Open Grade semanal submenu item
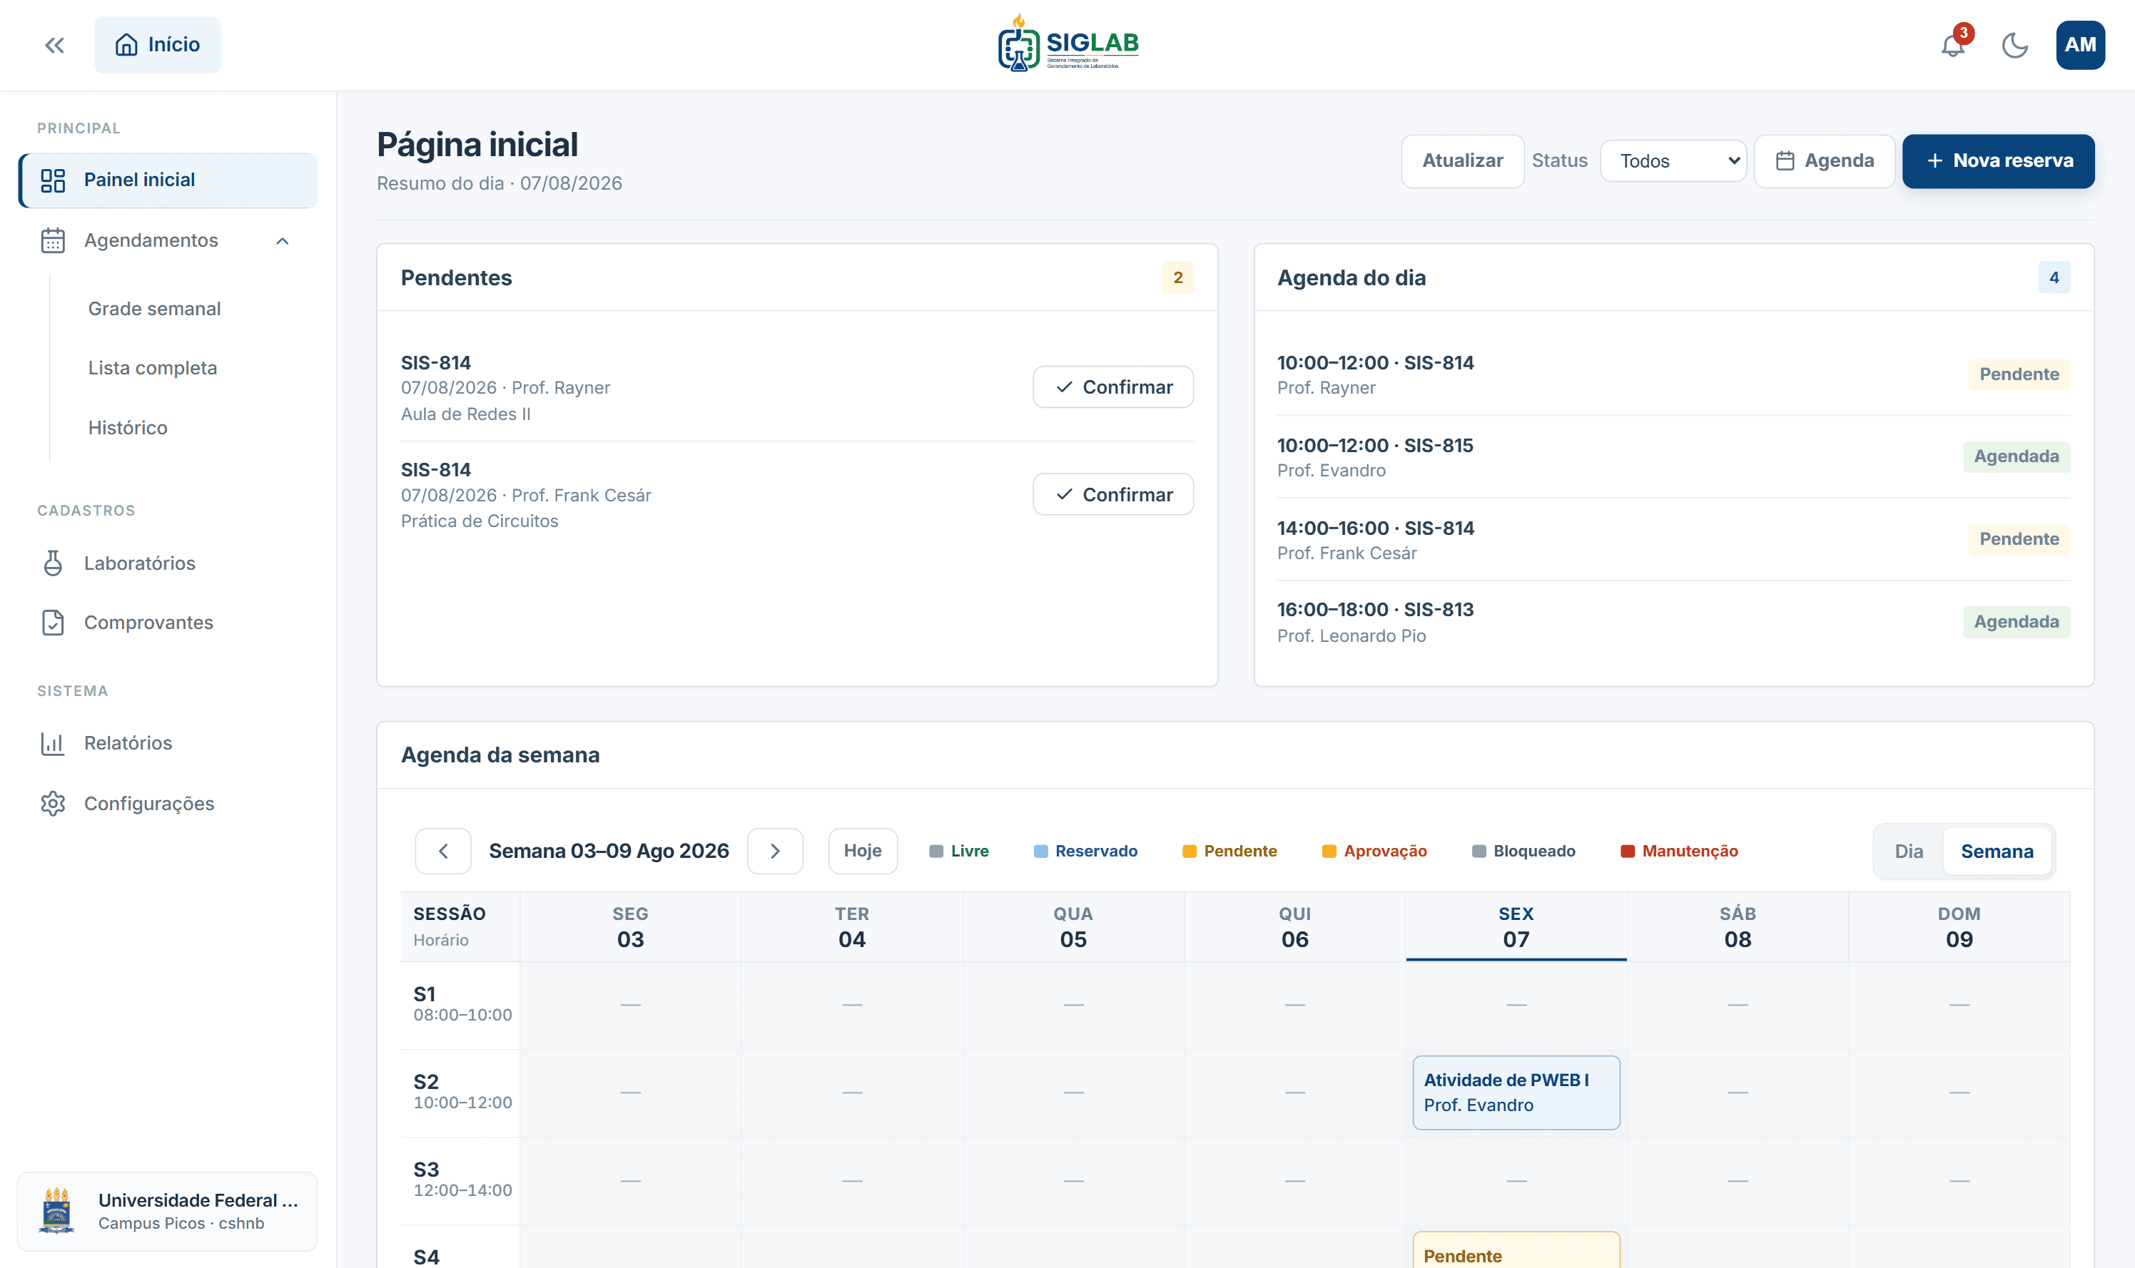 point(155,309)
